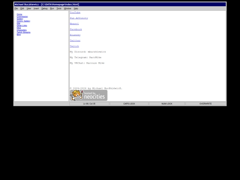The image size is (240, 180).
Task: Follow the Twitter link
Action: [x=75, y=40]
